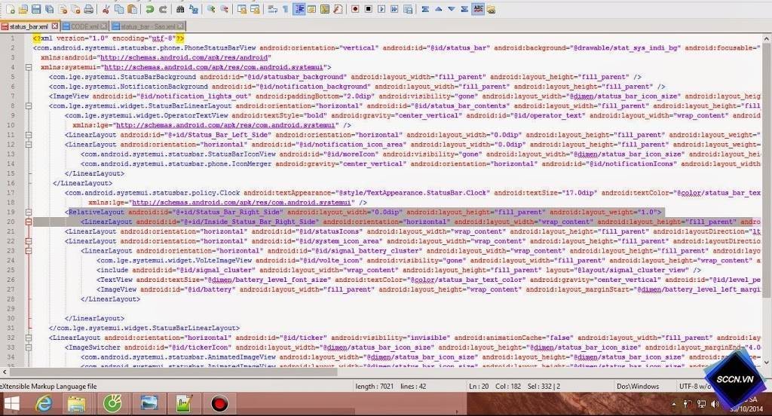This screenshot has height=416, width=772.
Task: Redo the last undone edit
Action: click(163, 9)
